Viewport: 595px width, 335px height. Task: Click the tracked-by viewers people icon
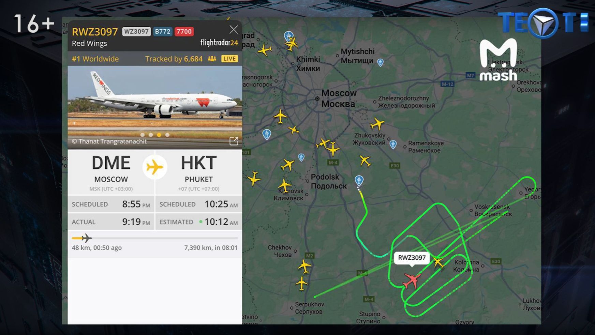[x=212, y=59]
